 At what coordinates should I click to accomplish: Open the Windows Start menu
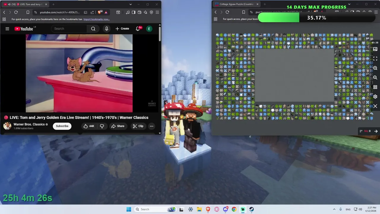(x=129, y=209)
